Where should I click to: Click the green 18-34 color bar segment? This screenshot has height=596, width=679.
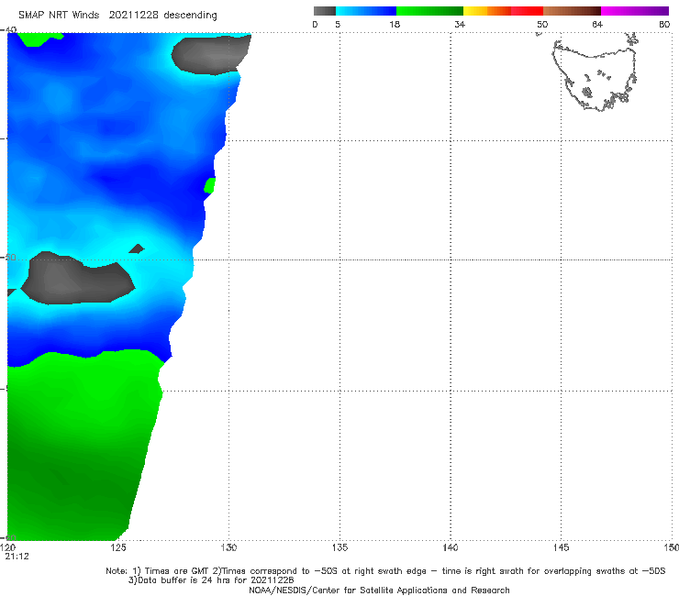coord(429,11)
